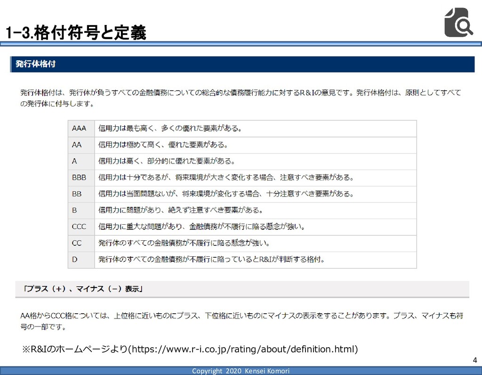
Task: Click the intro paragraph starting 発行体格付は、発行体が負う
Action: (x=241, y=98)
